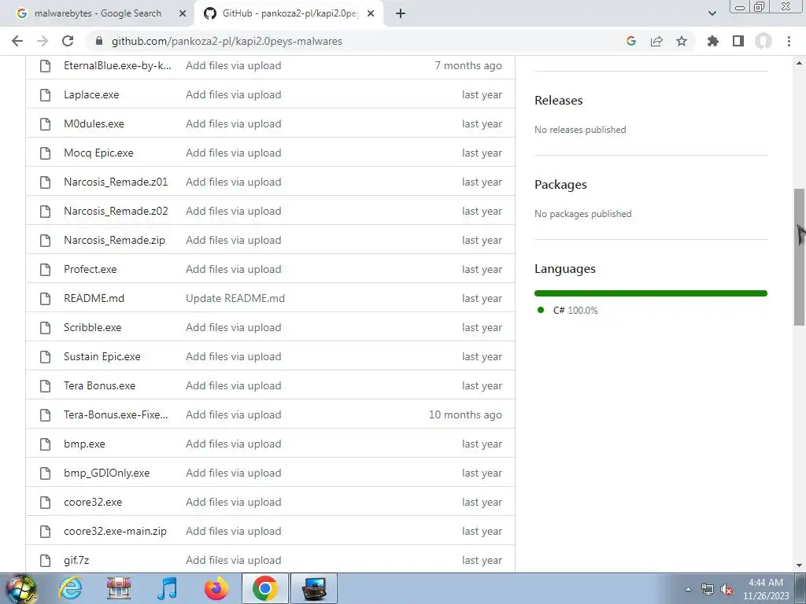The height and width of the screenshot is (604, 806).
Task: Click the page vertical scrollbar thumb
Action: coord(799,257)
